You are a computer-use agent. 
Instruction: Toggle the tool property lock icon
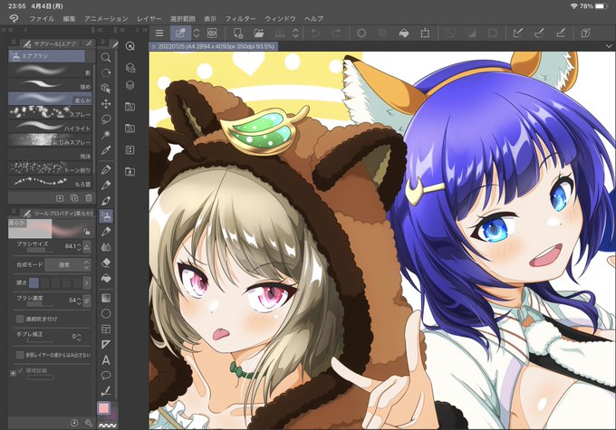[x=86, y=232]
